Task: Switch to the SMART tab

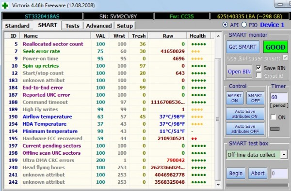Action: point(48,25)
